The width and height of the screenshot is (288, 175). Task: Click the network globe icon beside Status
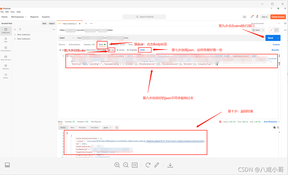coord(220,122)
